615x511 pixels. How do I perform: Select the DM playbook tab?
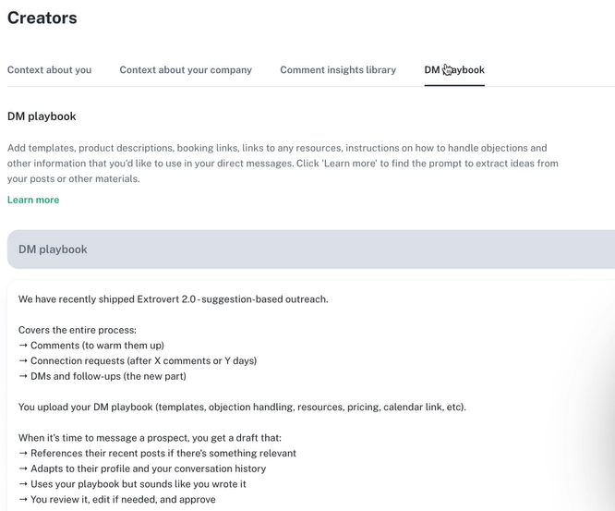tap(454, 70)
